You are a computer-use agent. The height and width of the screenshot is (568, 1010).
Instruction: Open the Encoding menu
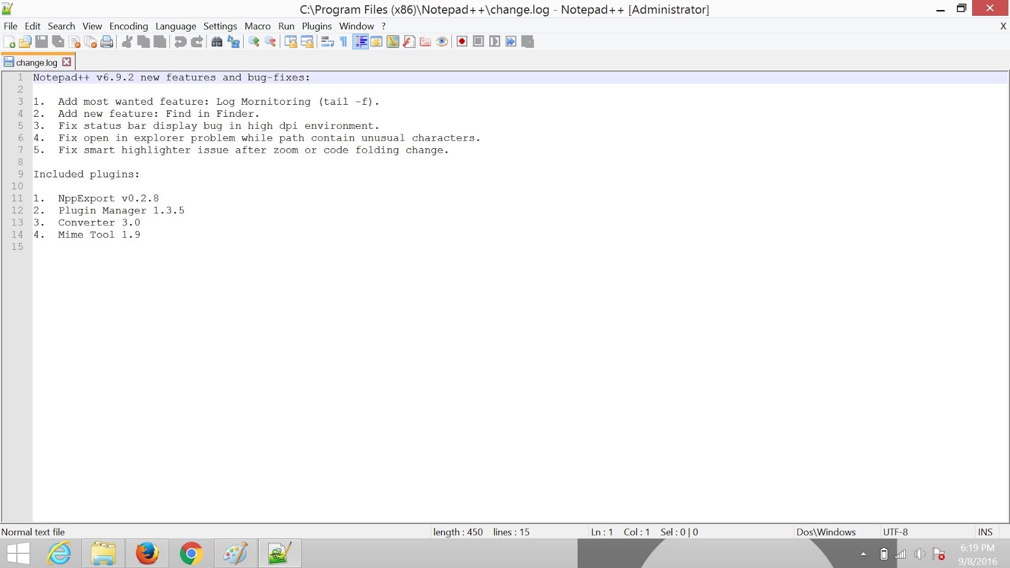click(x=129, y=26)
